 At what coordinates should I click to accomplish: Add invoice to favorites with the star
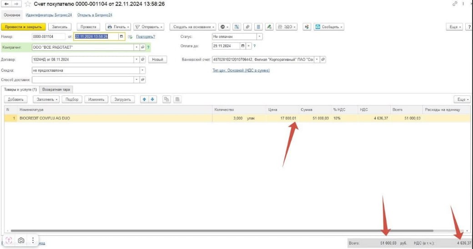[x=28, y=4]
